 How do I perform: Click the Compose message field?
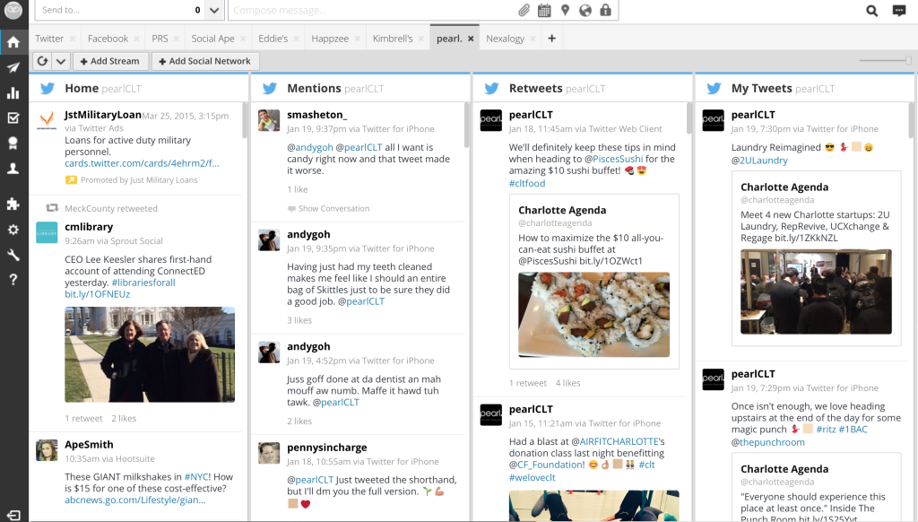[x=373, y=10]
